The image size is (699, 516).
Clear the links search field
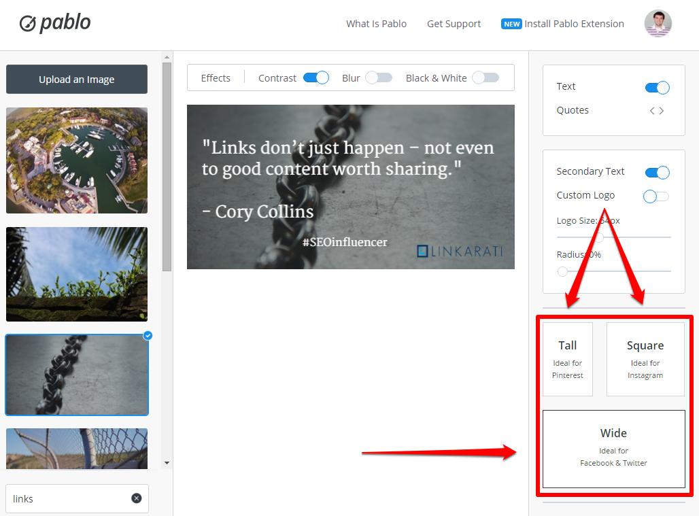coord(137,498)
